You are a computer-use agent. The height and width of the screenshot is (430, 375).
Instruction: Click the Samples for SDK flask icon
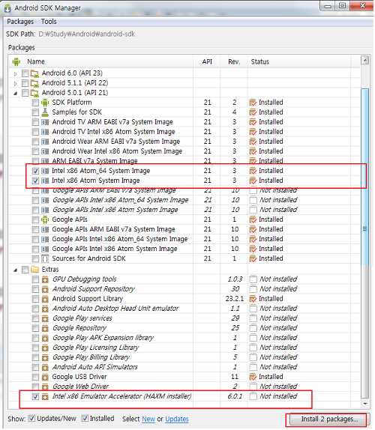tap(45, 112)
